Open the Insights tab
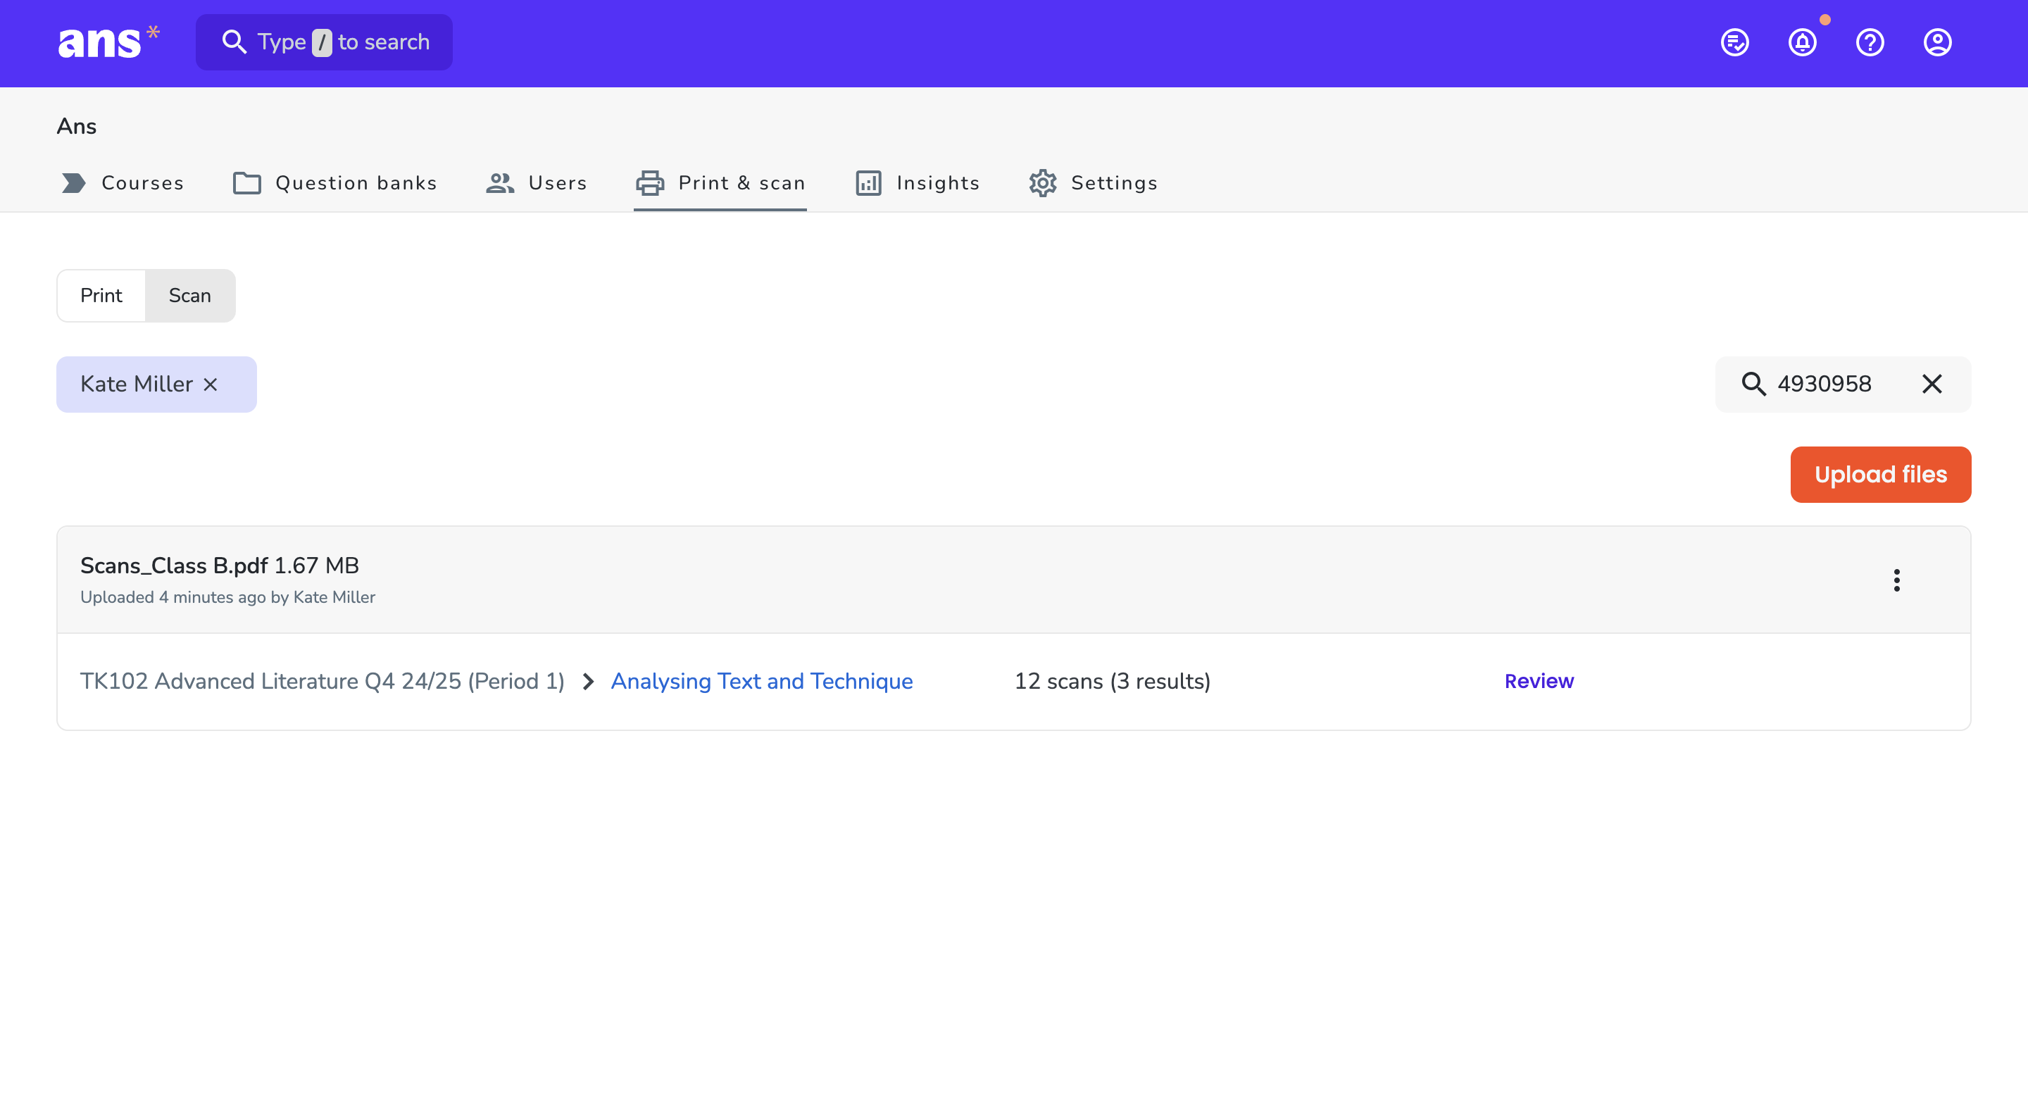The image size is (2028, 1093). coord(917,182)
